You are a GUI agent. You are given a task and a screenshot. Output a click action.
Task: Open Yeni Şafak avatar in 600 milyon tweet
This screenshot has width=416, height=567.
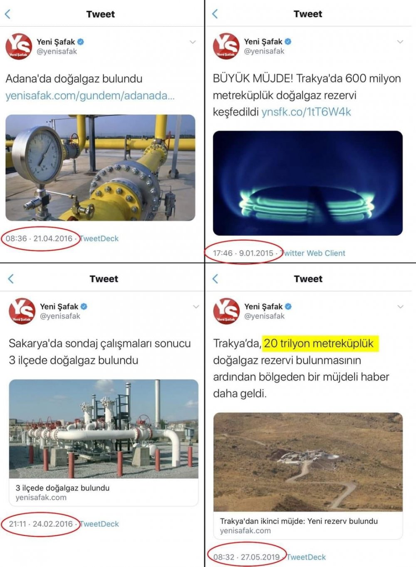(x=226, y=46)
